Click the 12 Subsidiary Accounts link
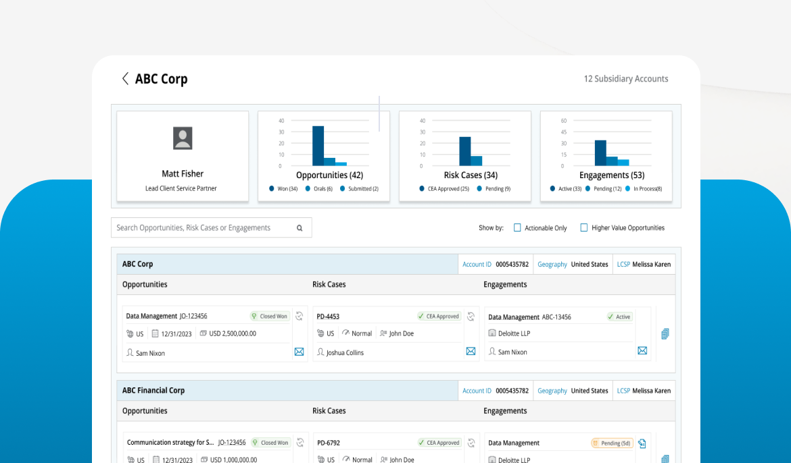The width and height of the screenshot is (791, 463). coord(626,78)
